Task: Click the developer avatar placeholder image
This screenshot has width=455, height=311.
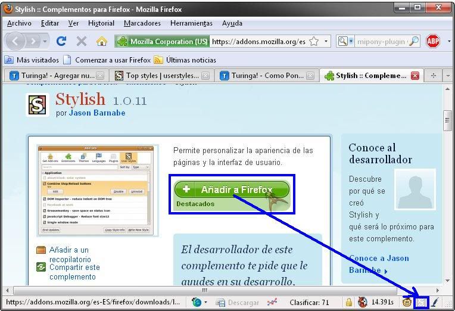Action: (415, 189)
